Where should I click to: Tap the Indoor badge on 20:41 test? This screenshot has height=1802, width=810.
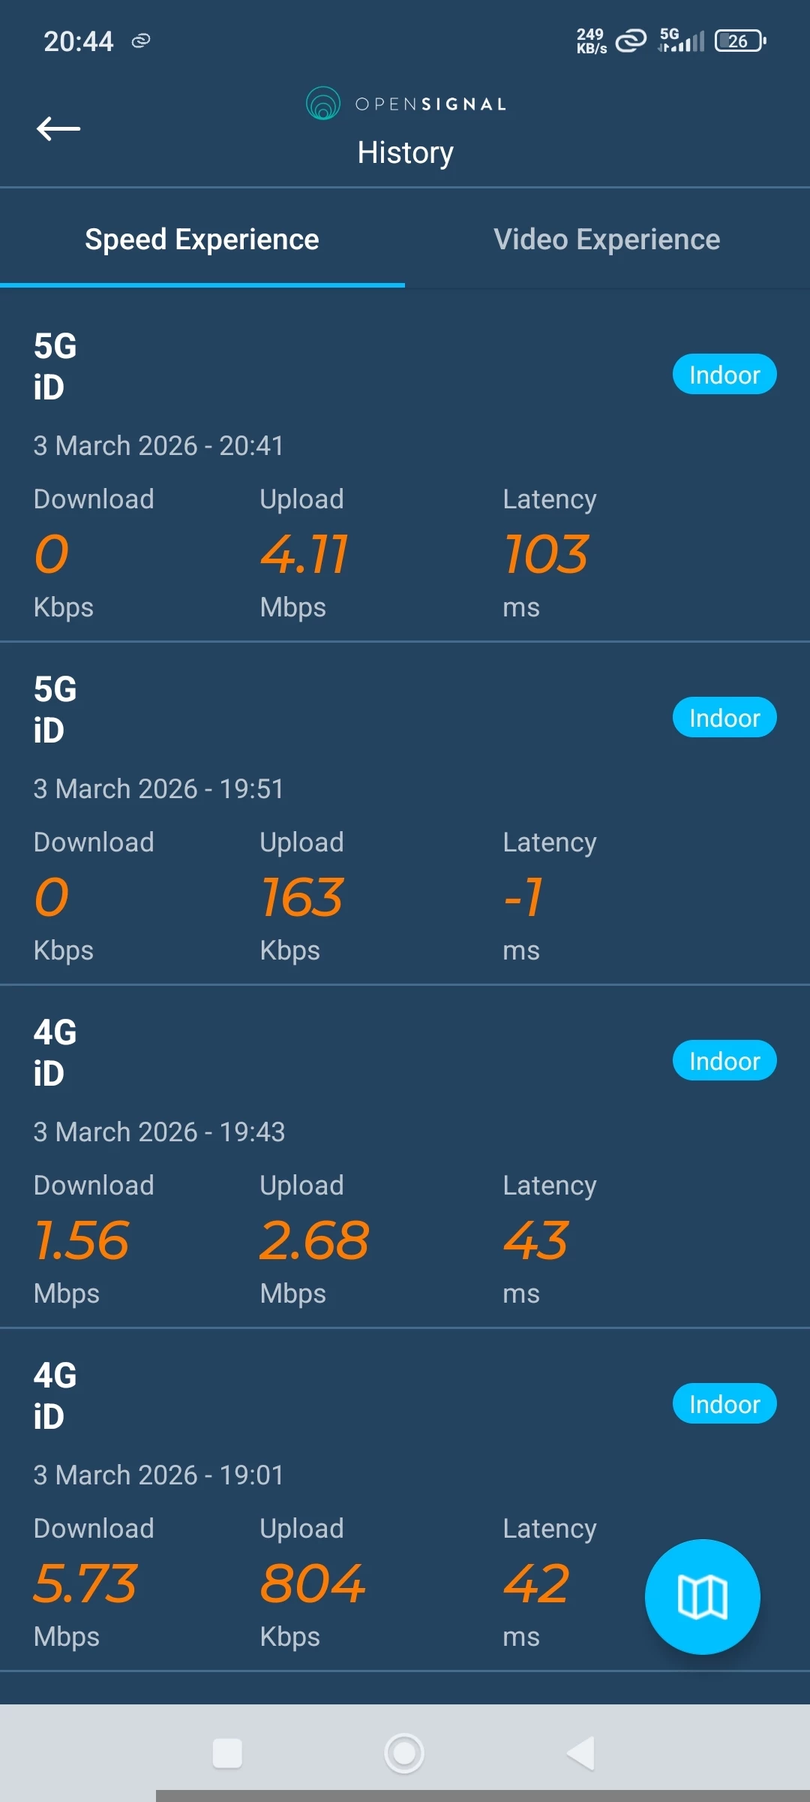tap(724, 375)
